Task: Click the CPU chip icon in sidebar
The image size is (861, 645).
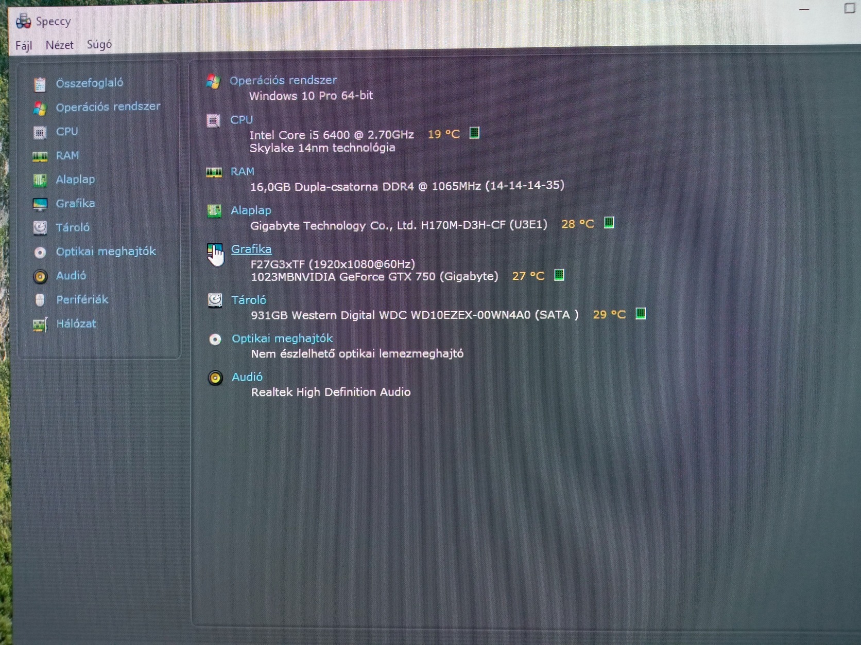Action: 40,132
